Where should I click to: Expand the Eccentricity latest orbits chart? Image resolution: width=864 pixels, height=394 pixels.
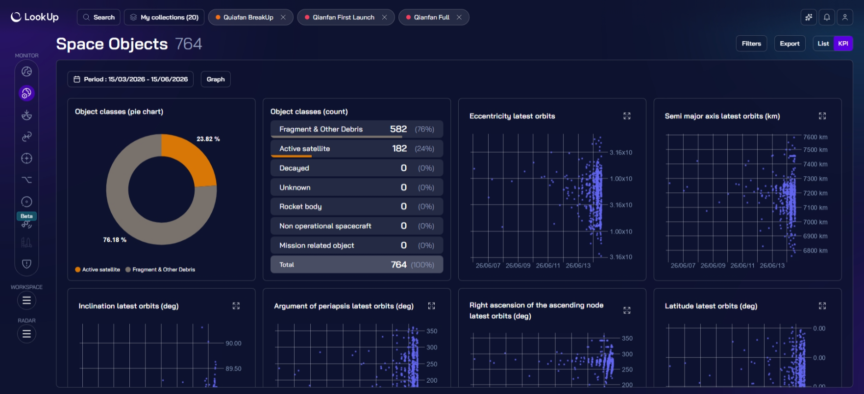(627, 116)
